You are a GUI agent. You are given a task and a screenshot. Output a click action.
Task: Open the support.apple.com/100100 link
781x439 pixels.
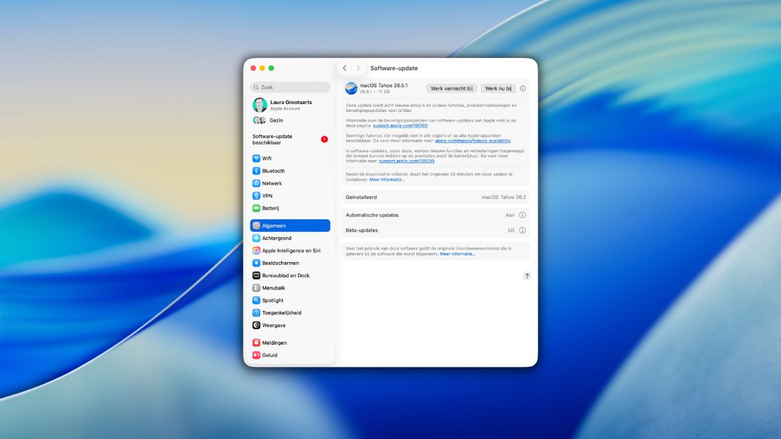coord(400,126)
